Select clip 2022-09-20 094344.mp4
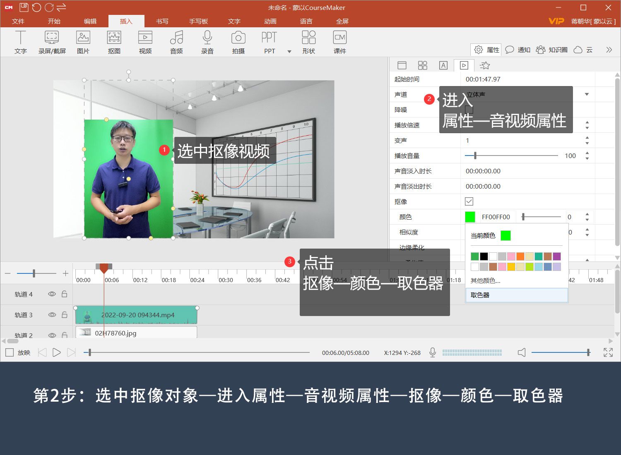This screenshot has width=621, height=455. click(x=136, y=315)
